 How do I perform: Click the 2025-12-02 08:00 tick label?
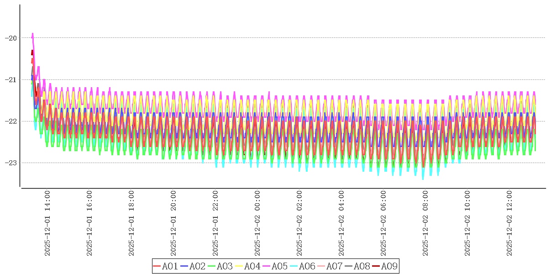(x=425, y=223)
